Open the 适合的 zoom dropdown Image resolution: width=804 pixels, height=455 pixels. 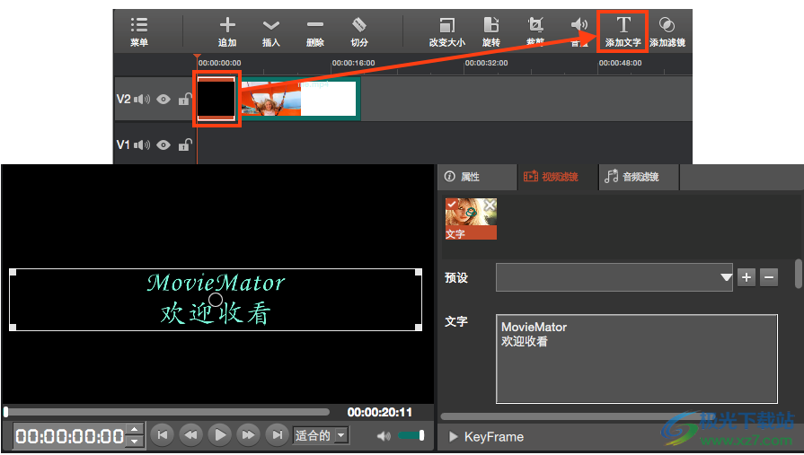321,435
